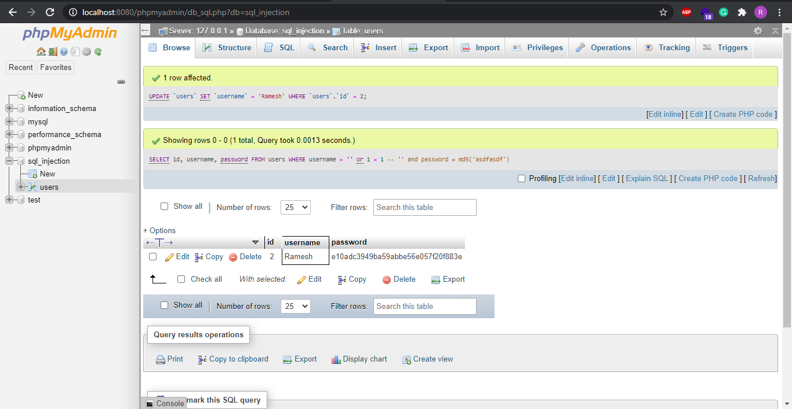Open the Tracking tab

(666, 48)
